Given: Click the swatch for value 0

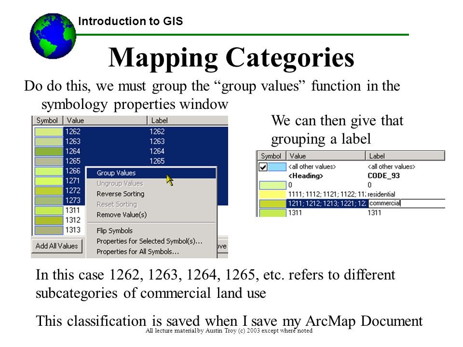Looking at the screenshot, I should [273, 185].
